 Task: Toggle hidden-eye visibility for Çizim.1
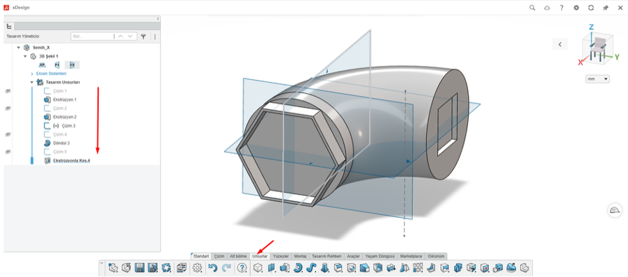click(8, 91)
